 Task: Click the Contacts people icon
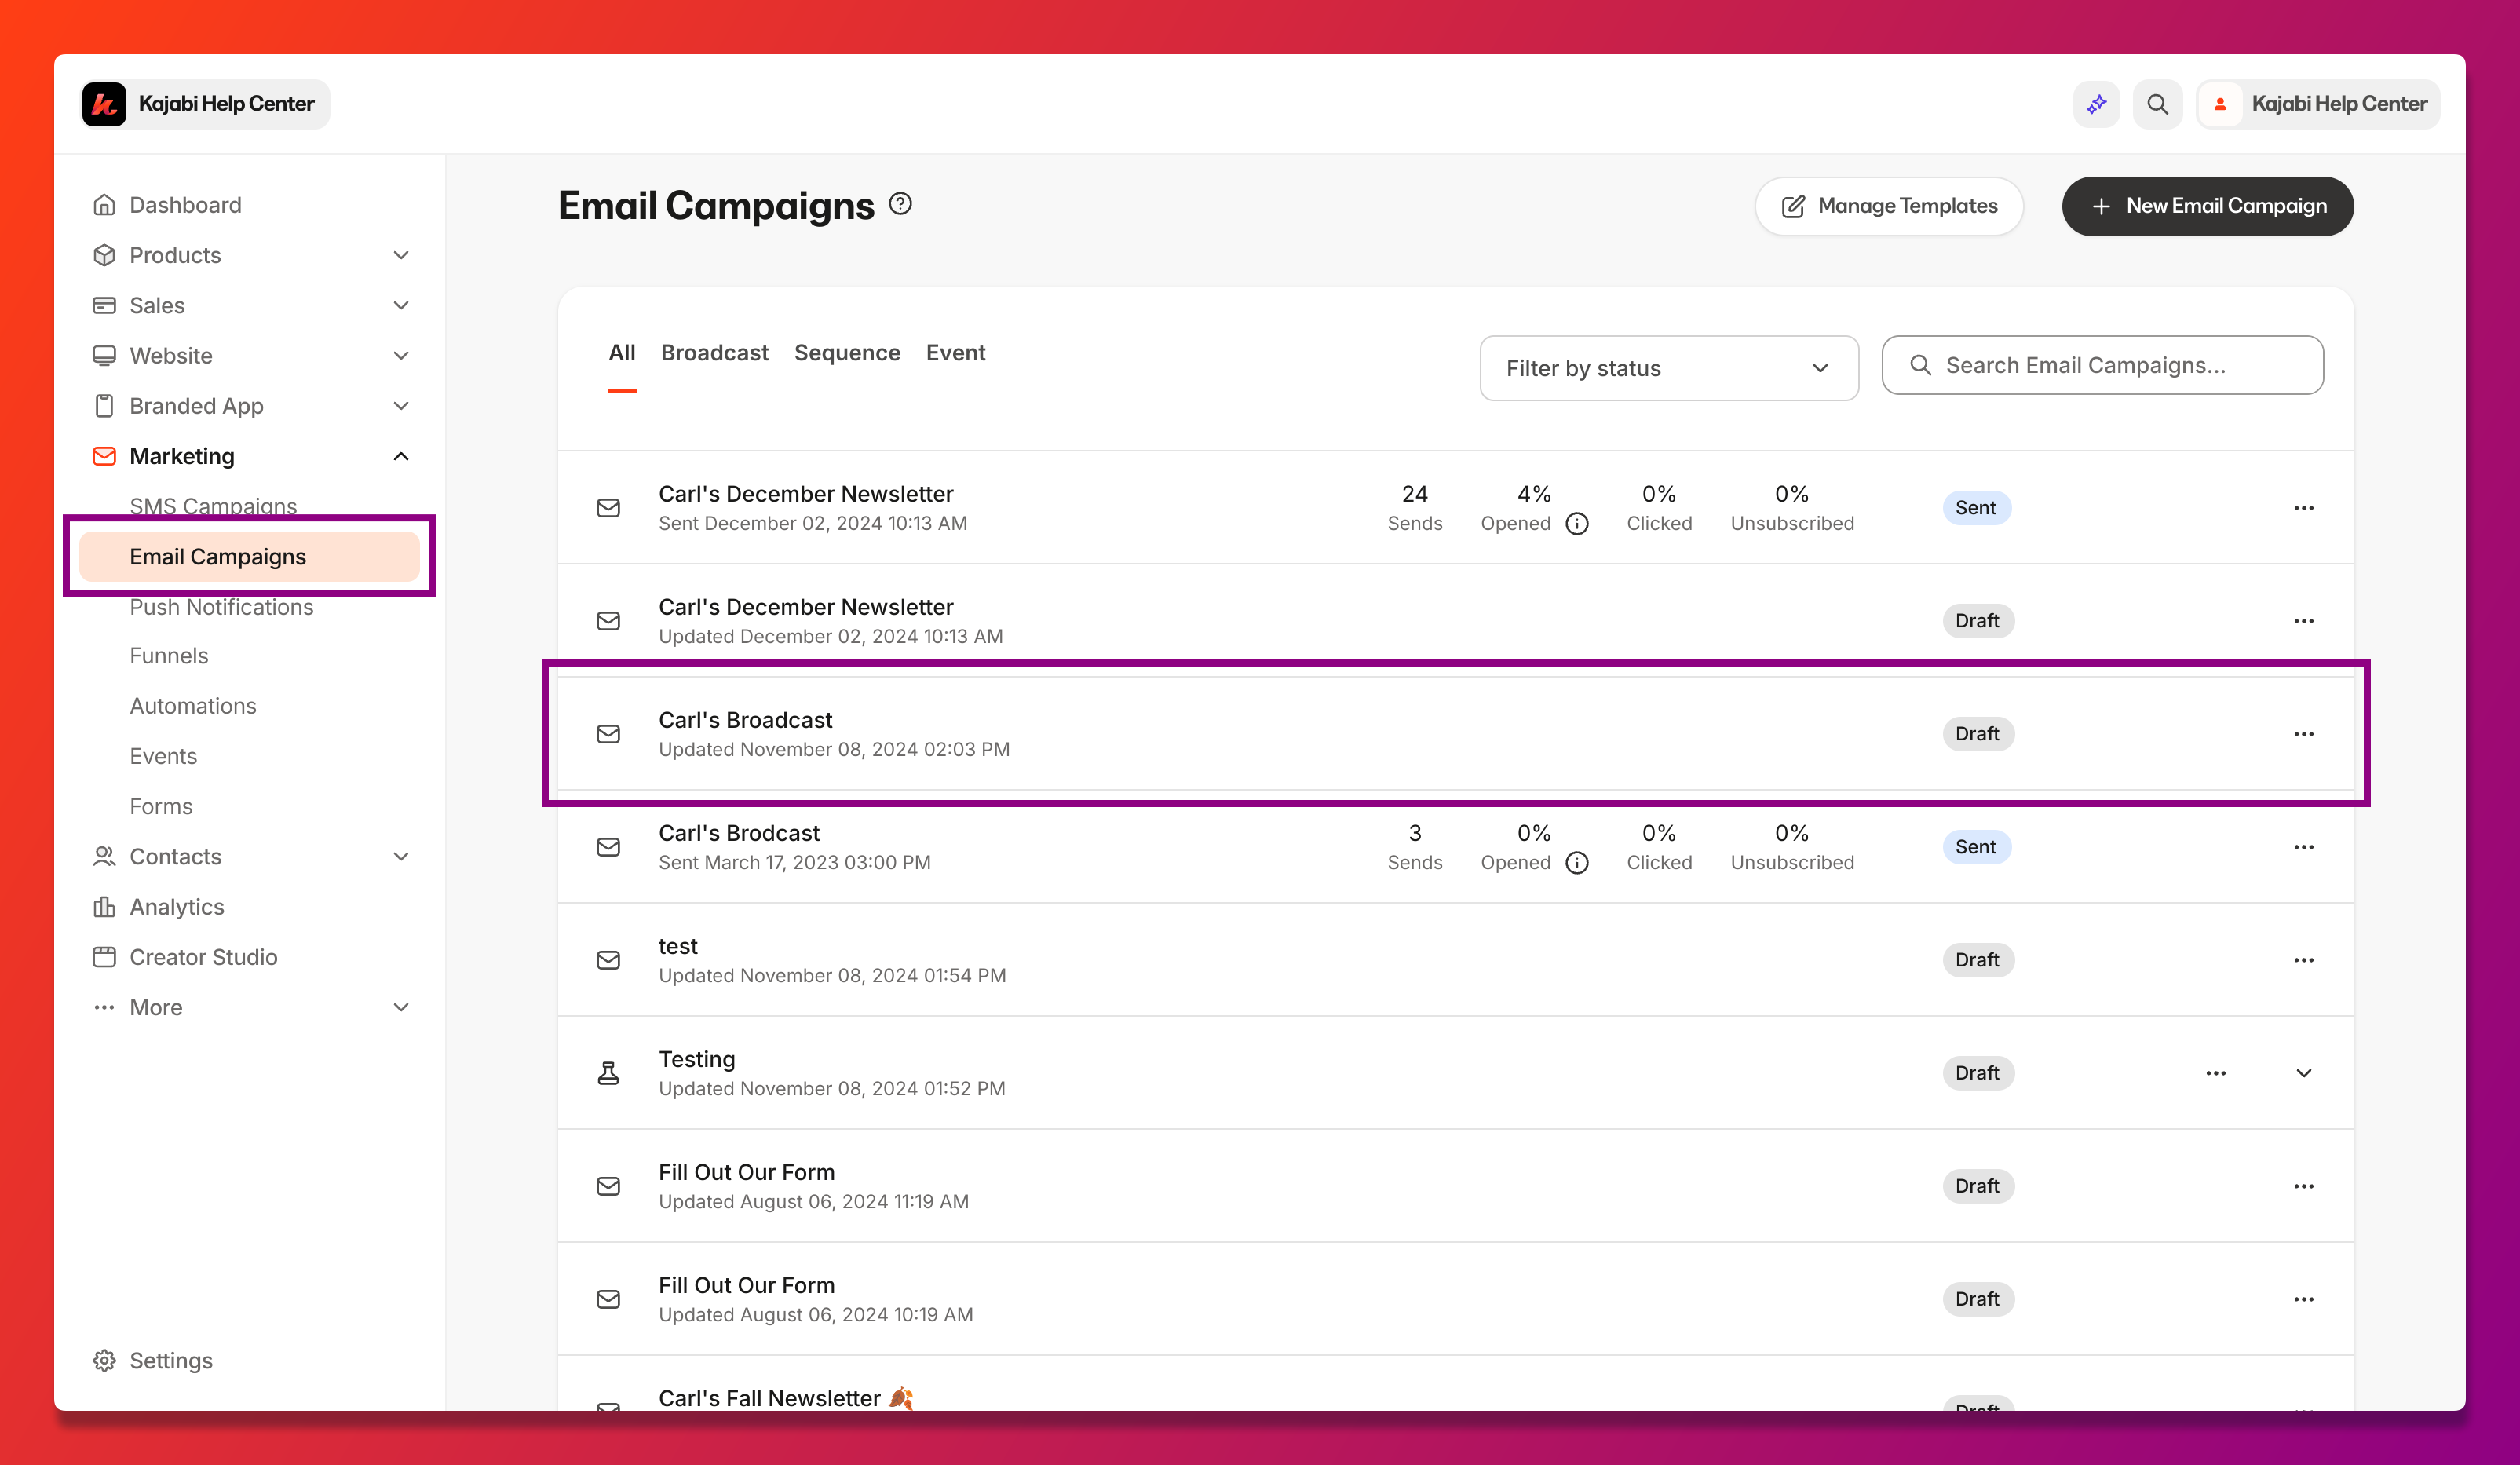pos(104,856)
